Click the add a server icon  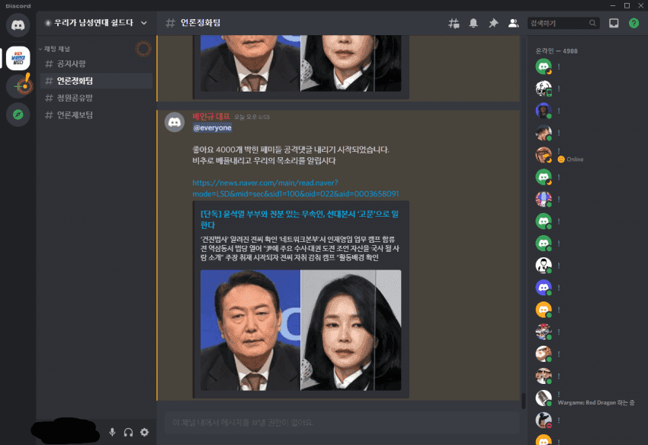point(19,85)
